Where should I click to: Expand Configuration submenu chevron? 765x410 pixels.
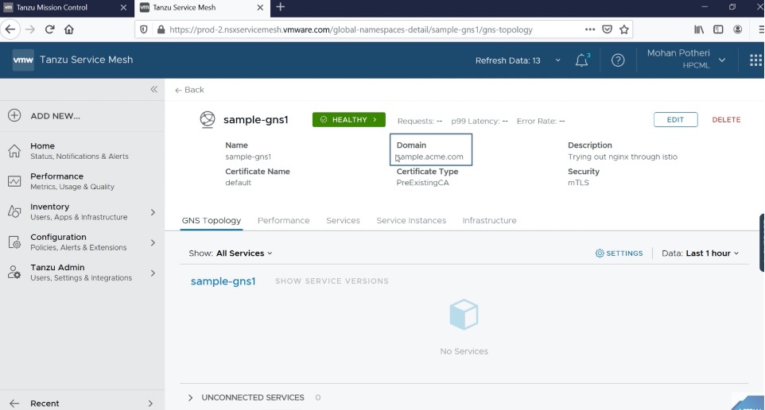click(x=153, y=242)
